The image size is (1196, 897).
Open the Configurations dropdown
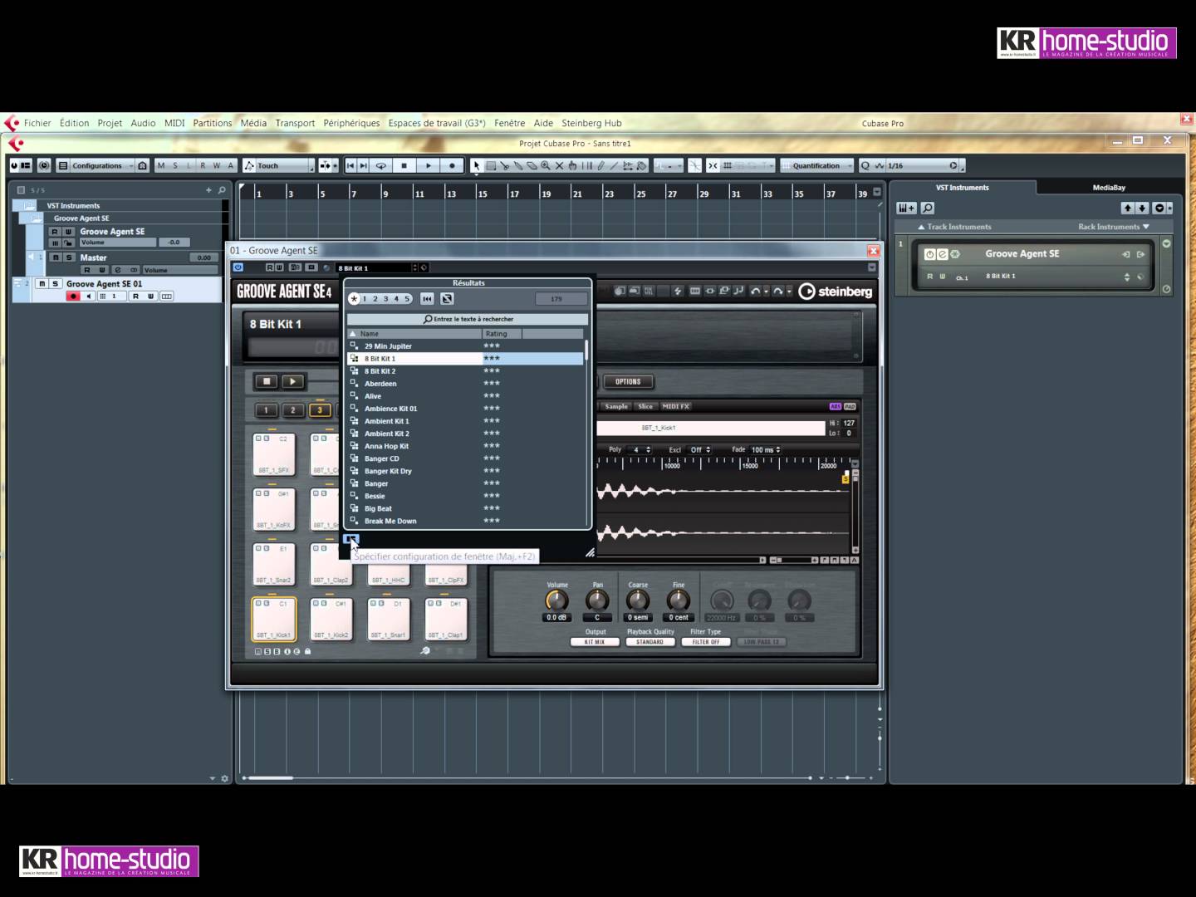click(x=96, y=166)
